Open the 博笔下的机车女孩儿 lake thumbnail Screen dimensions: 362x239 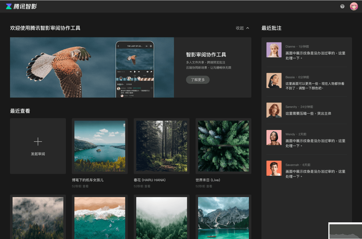(x=100, y=146)
